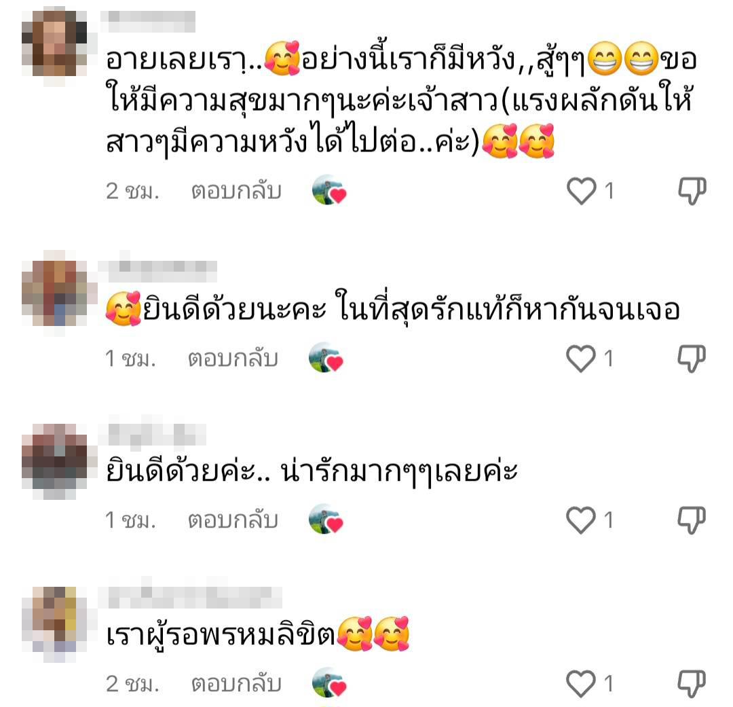The height and width of the screenshot is (707, 733).
Task: Like the comment เราผู้รอพรหมลิขิต
Action: click(581, 684)
